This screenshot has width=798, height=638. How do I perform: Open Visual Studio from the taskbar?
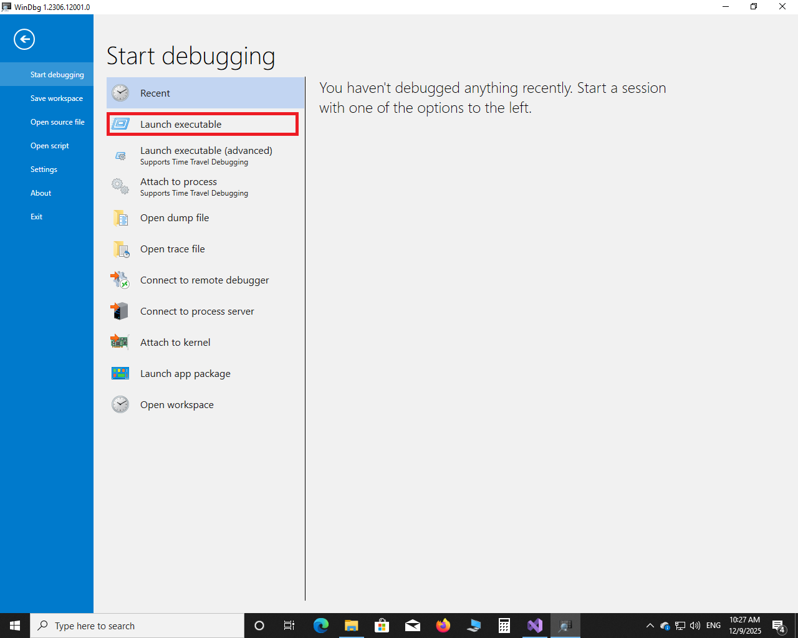[534, 626]
